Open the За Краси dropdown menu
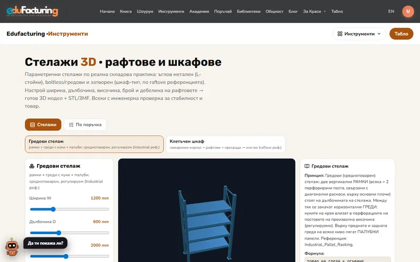 coord(314,11)
